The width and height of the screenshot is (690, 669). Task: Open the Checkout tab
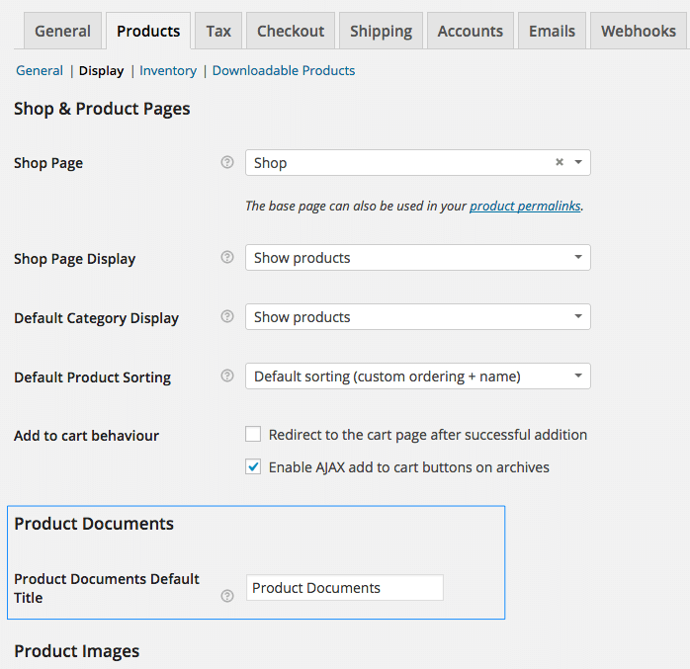coord(291,32)
